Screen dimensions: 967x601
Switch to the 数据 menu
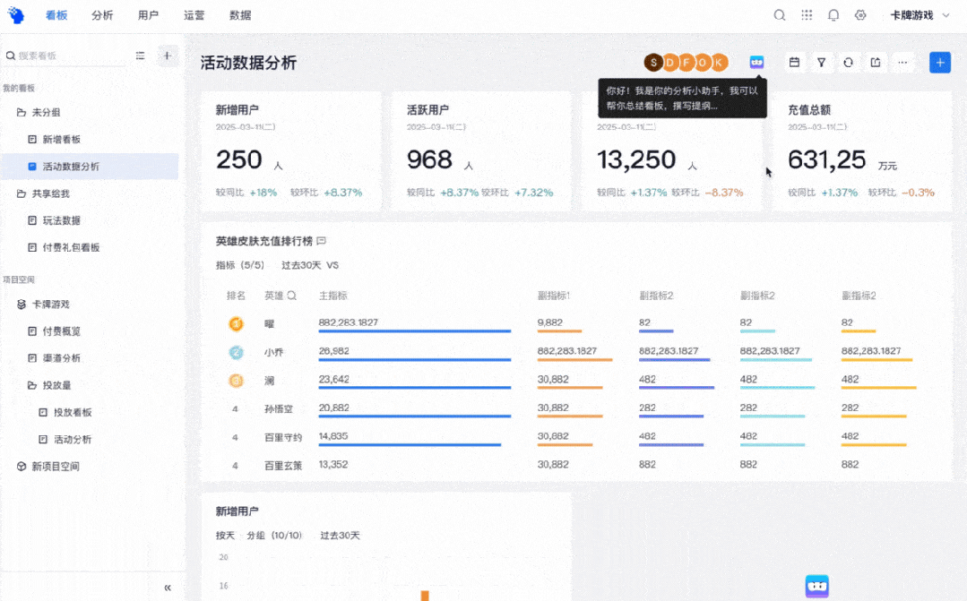[x=238, y=14]
